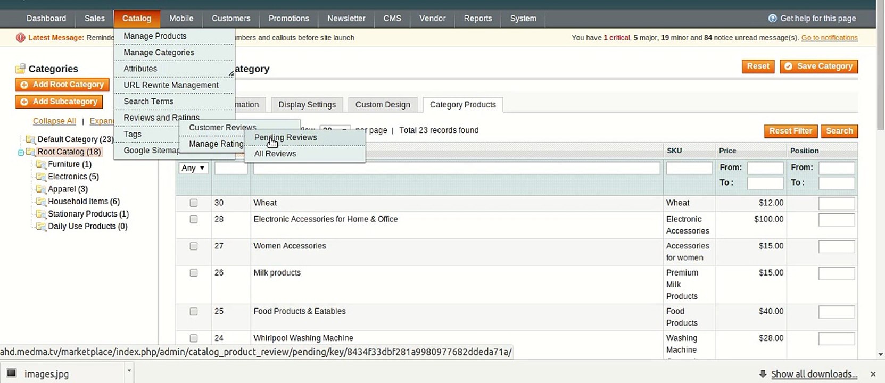This screenshot has height=383, width=885.
Task: Open Search Terms menu entry
Action: (174, 102)
